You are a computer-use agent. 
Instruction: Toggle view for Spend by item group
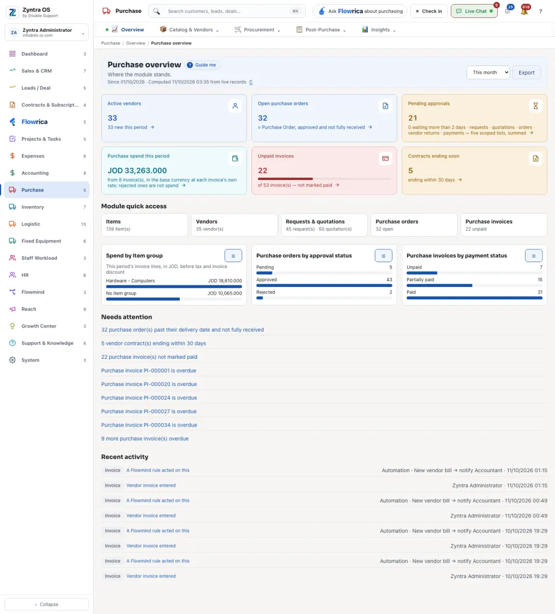233,256
